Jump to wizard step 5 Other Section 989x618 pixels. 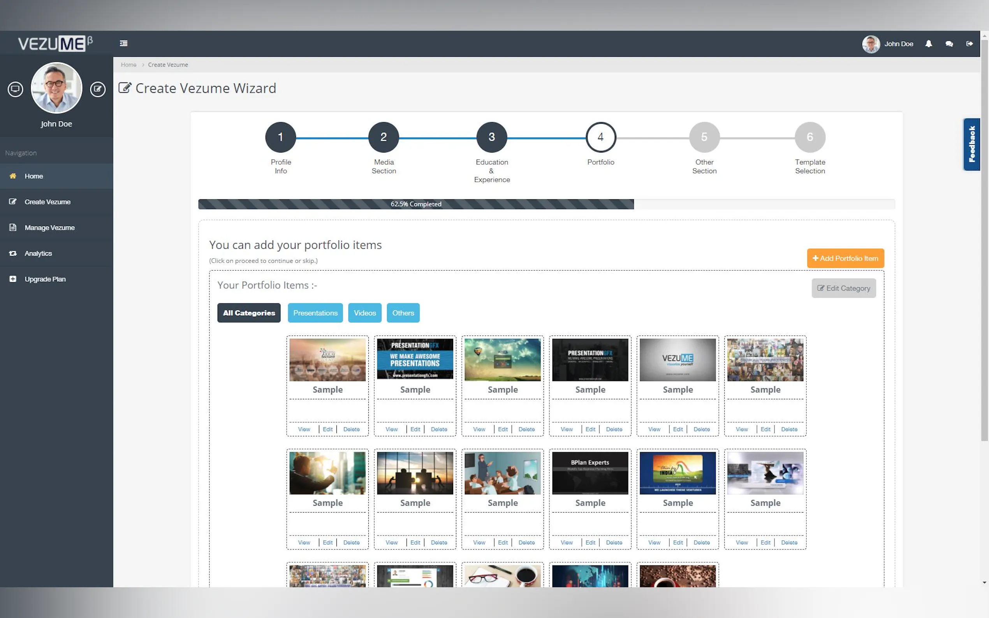pos(704,137)
